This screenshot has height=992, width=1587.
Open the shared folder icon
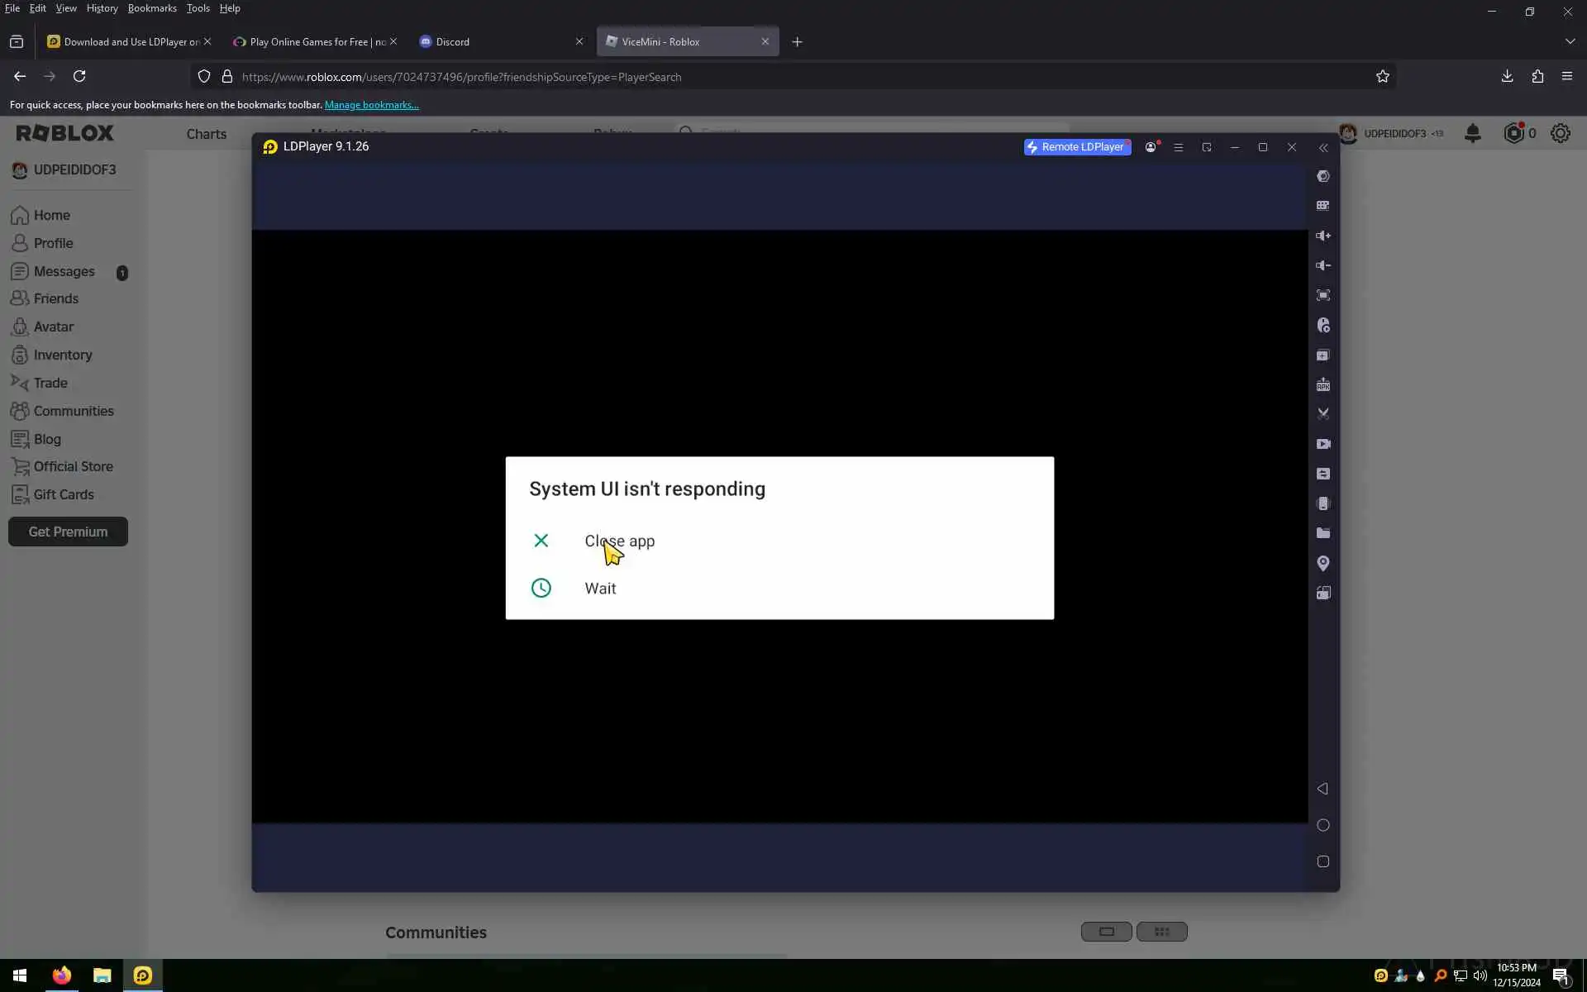(x=1323, y=533)
